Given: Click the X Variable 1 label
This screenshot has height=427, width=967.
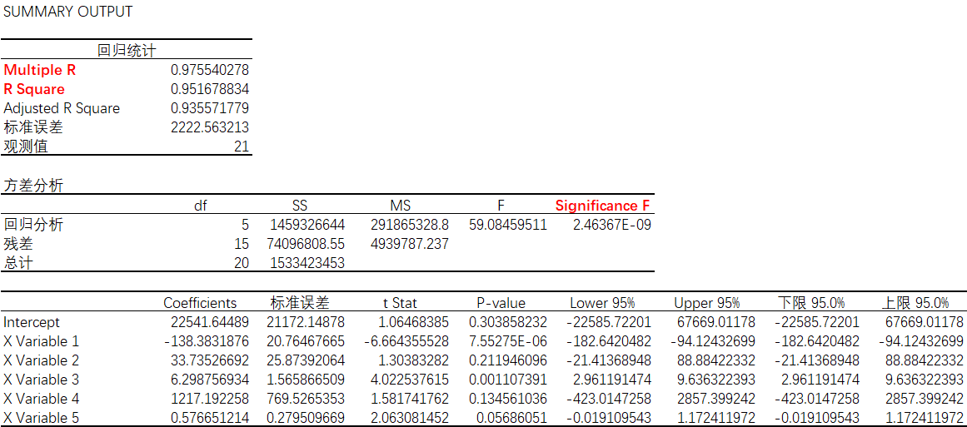Looking at the screenshot, I should [42, 340].
